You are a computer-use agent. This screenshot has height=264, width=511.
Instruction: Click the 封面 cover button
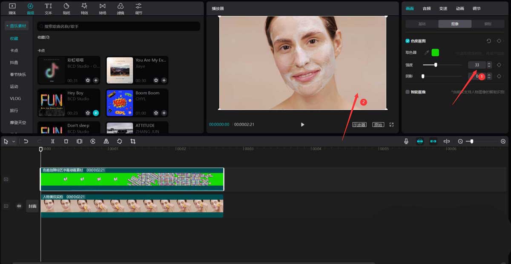pyautogui.click(x=32, y=206)
